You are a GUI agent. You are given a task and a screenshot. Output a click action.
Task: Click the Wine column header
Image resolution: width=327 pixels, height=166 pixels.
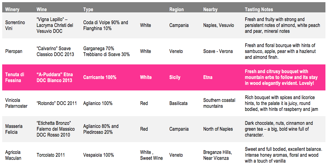(x=42, y=9)
